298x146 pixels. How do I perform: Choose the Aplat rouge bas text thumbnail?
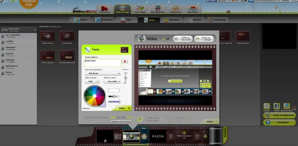pos(48,56)
